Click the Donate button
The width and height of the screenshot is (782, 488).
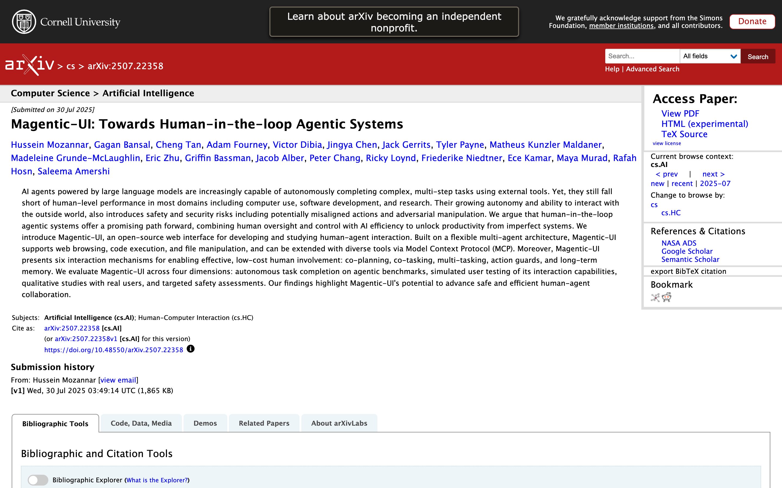752,22
